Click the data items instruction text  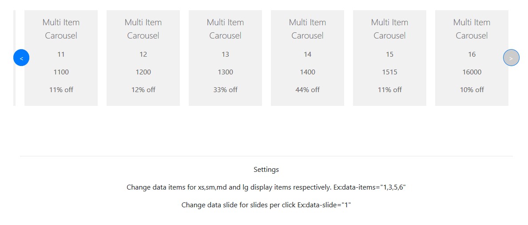pos(266,187)
